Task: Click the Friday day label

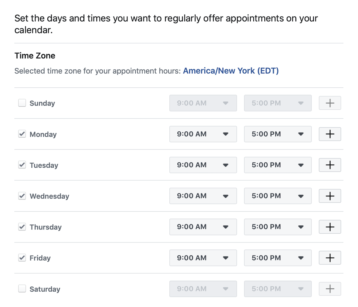Action: pyautogui.click(x=40, y=258)
